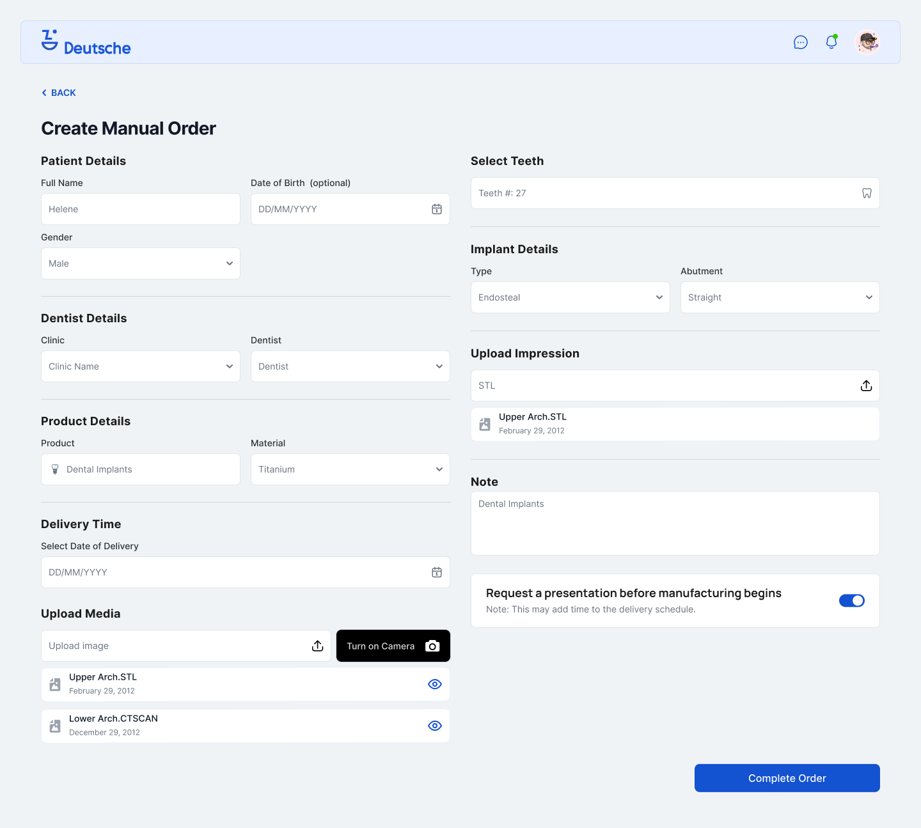This screenshot has width=921, height=828.
Task: Click the Select Teeth field
Action: [x=675, y=193]
